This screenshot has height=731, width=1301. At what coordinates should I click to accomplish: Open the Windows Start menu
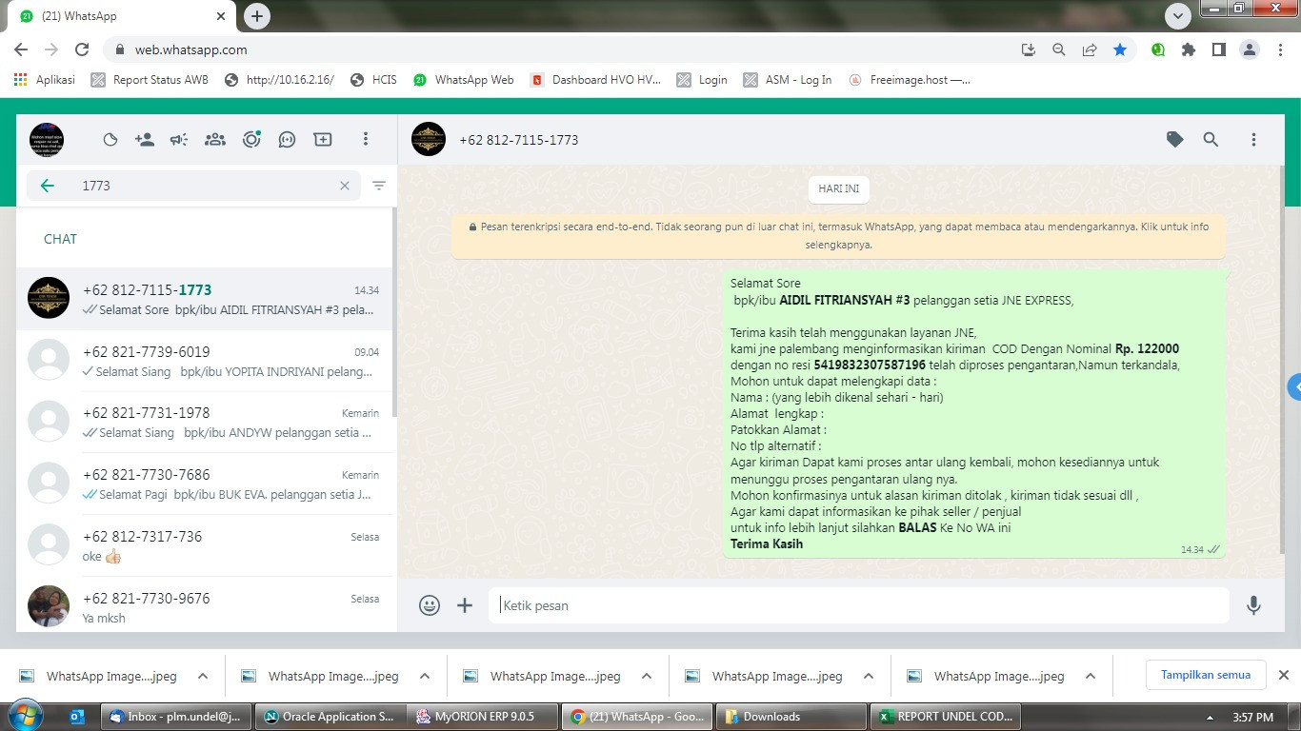[25, 715]
